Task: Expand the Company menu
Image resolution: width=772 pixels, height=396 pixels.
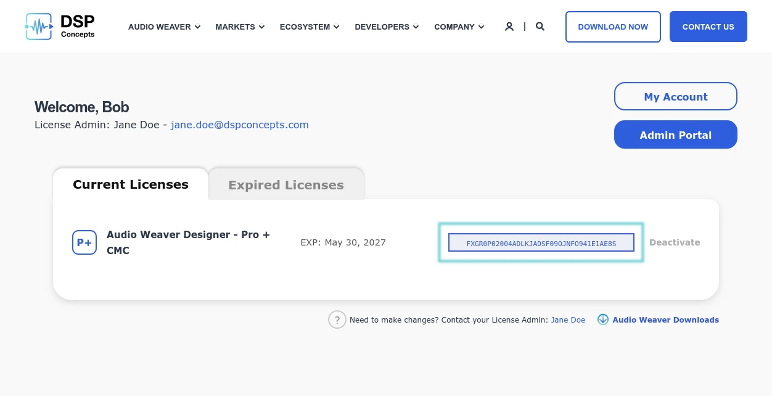Action: [x=459, y=27]
